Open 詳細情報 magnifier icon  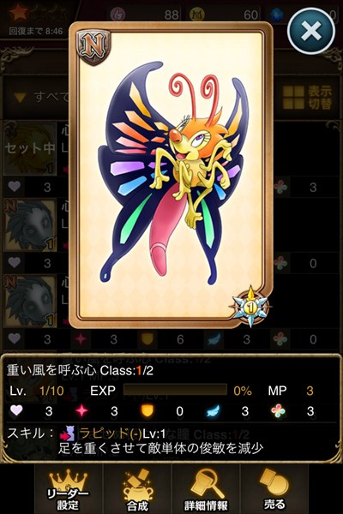206,490
